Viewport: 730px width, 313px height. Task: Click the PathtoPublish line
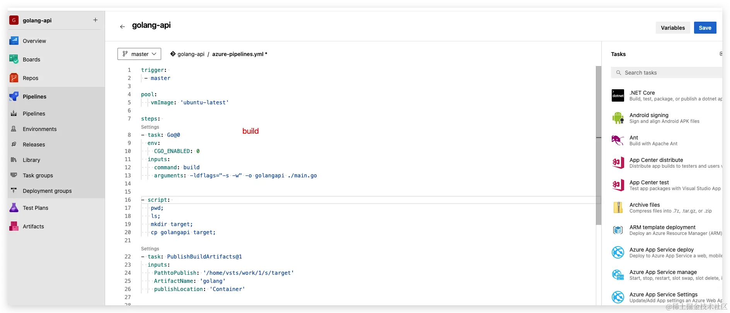pos(224,273)
